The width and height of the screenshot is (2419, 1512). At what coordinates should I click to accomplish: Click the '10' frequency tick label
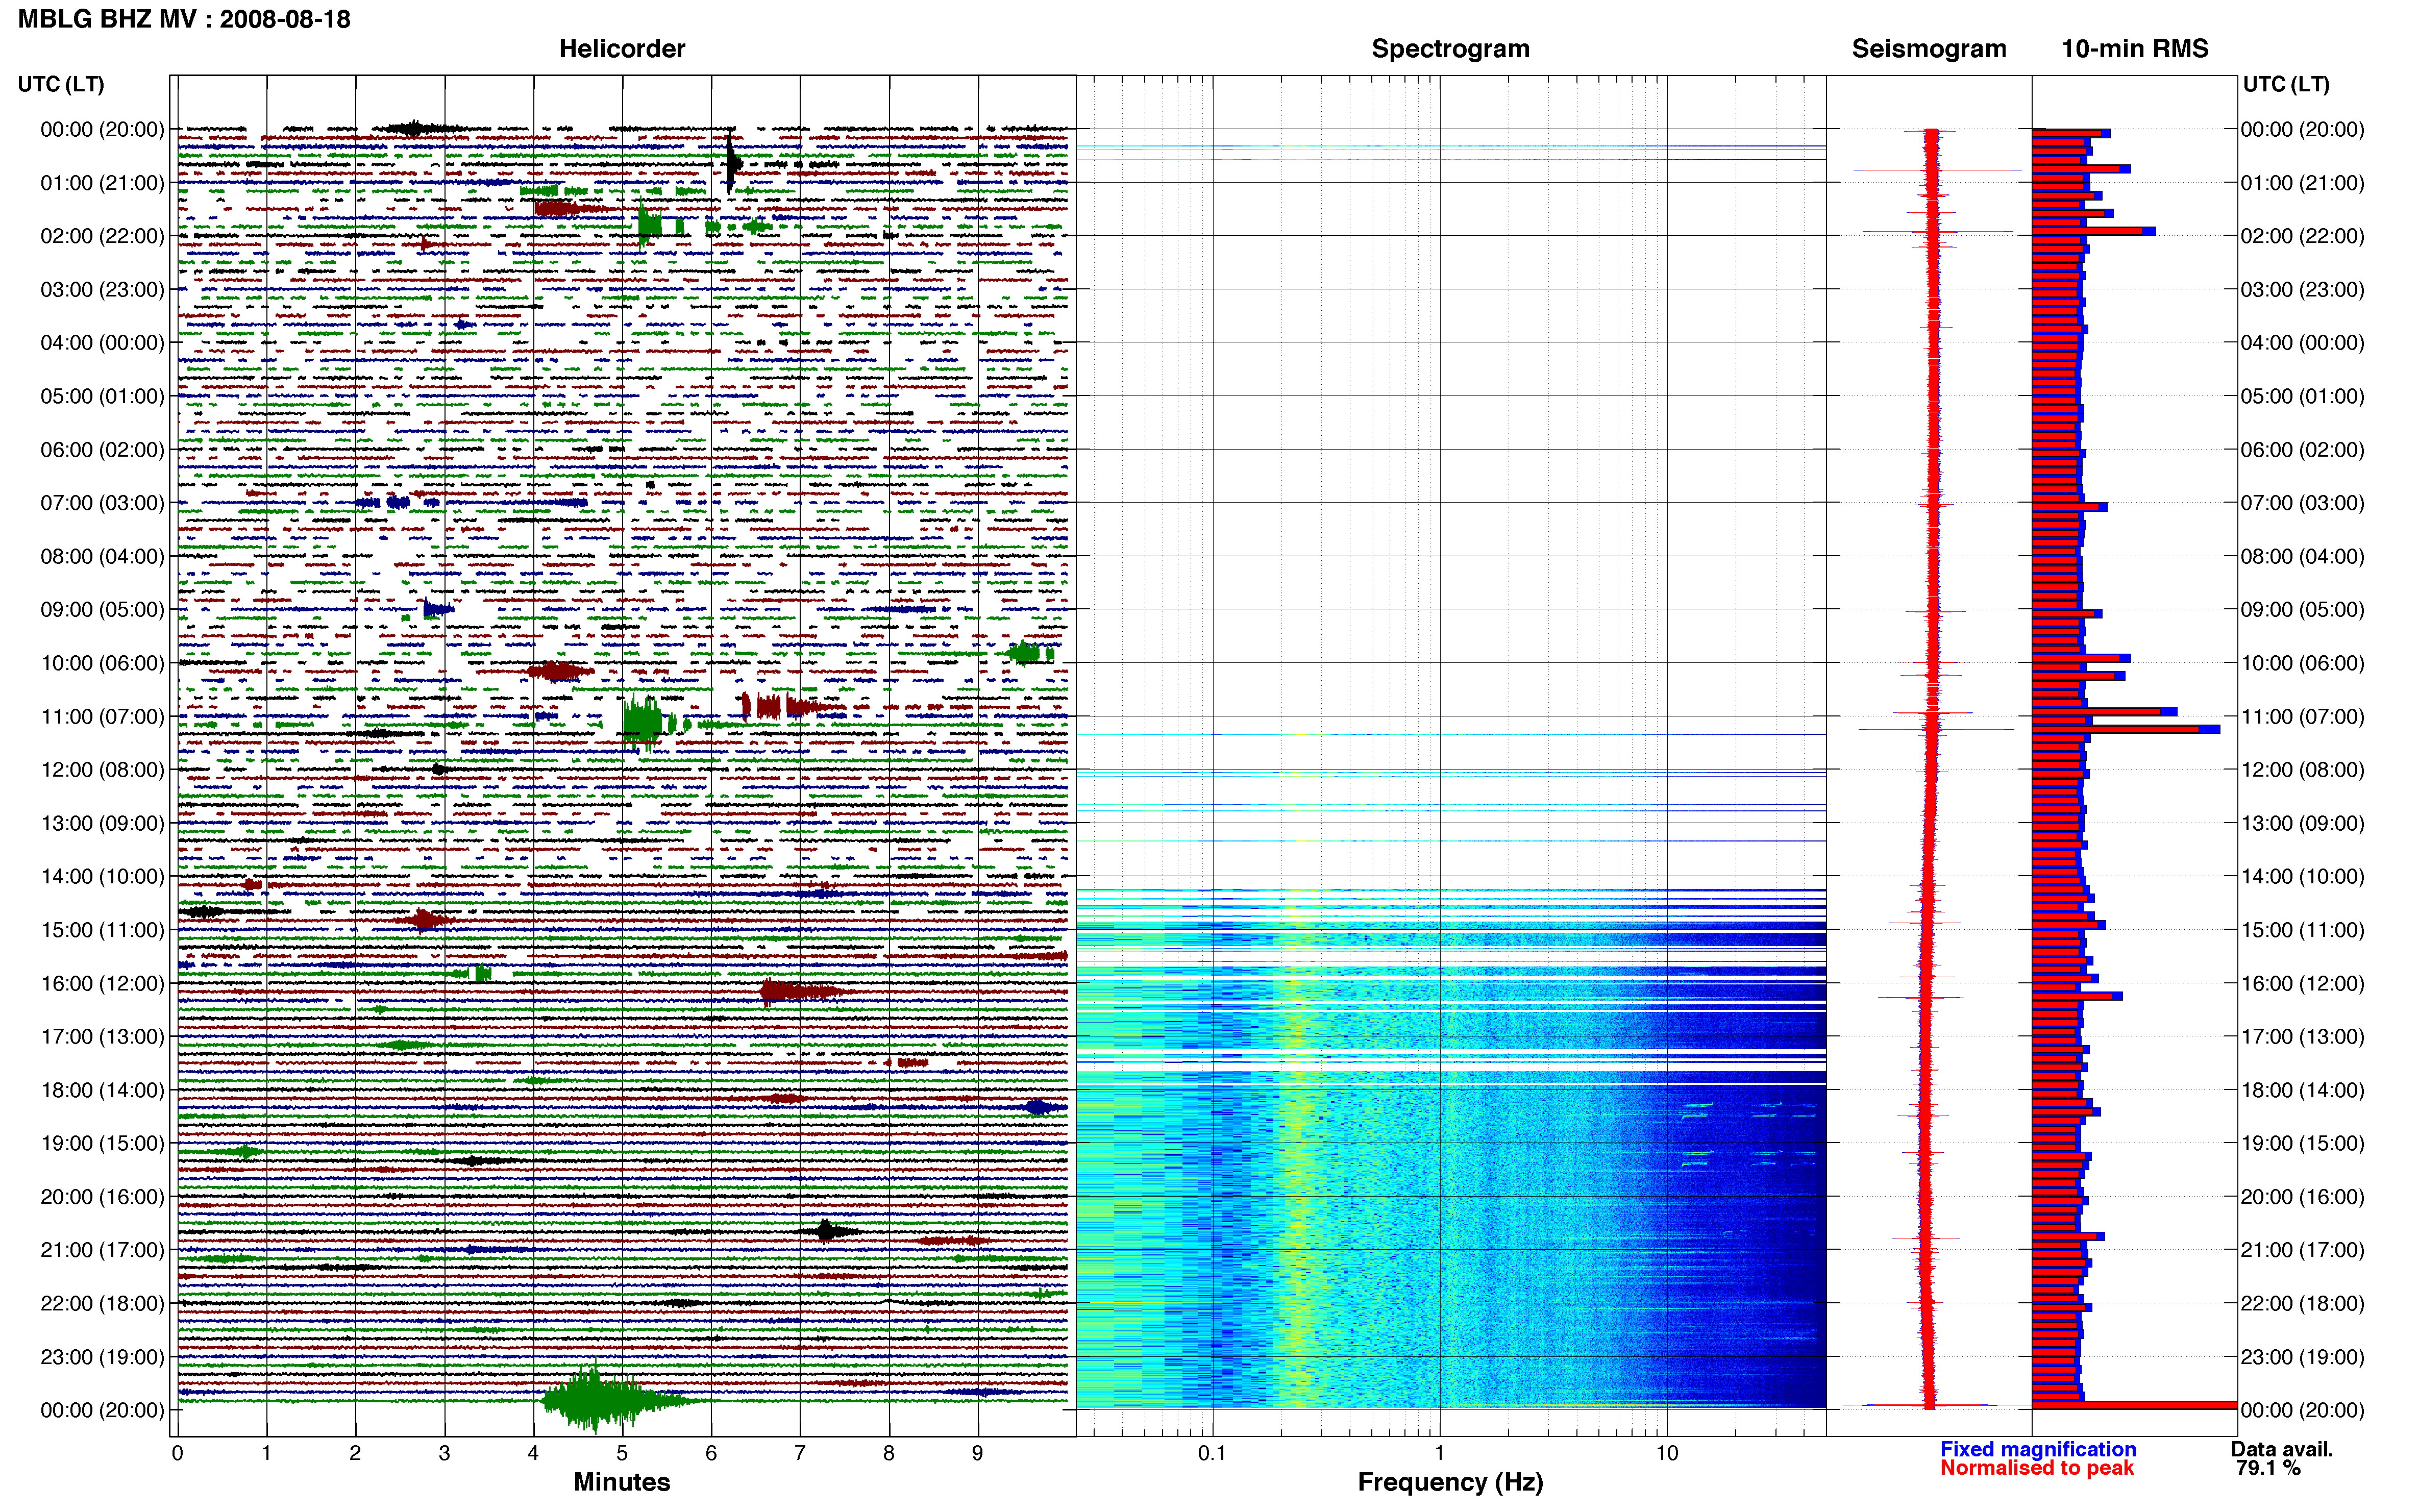pyautogui.click(x=1666, y=1452)
